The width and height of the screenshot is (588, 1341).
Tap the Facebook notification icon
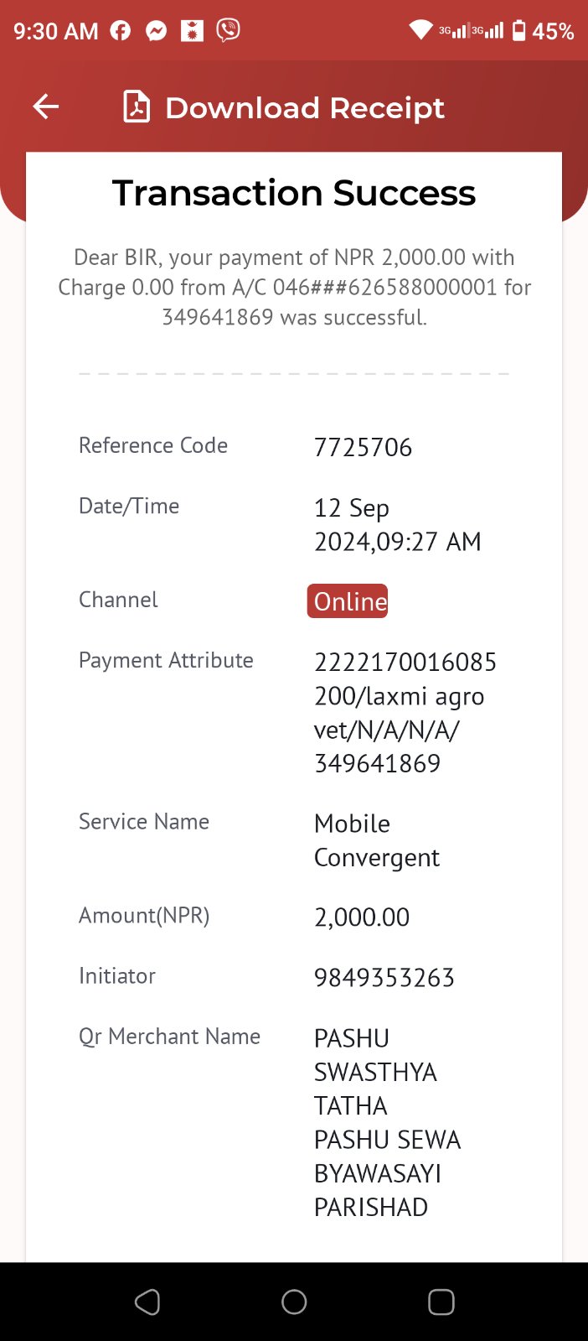[121, 31]
